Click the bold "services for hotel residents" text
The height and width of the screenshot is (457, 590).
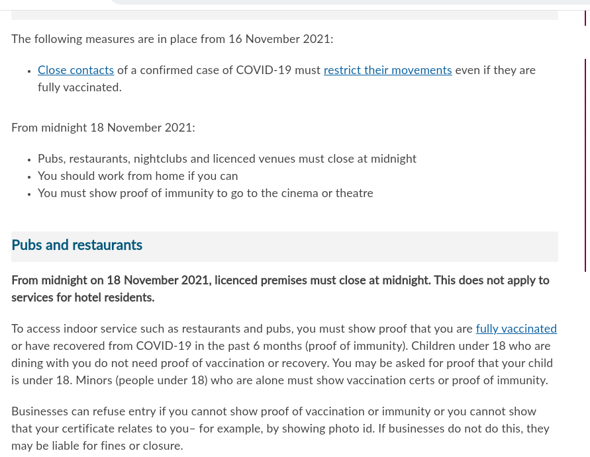(x=83, y=298)
